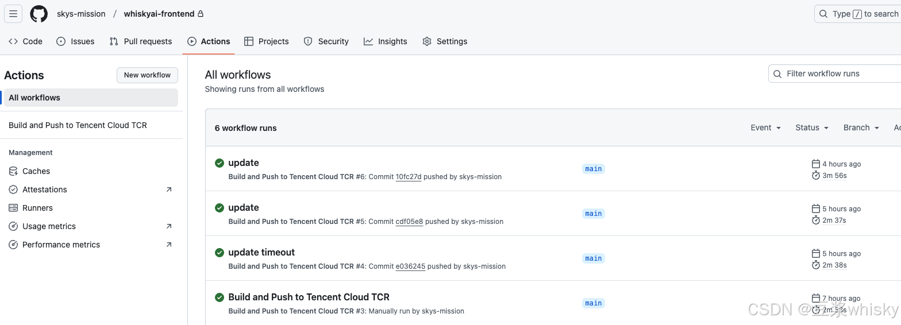This screenshot has height=325, width=901.
Task: Click the Caches database icon
Action: click(x=13, y=171)
